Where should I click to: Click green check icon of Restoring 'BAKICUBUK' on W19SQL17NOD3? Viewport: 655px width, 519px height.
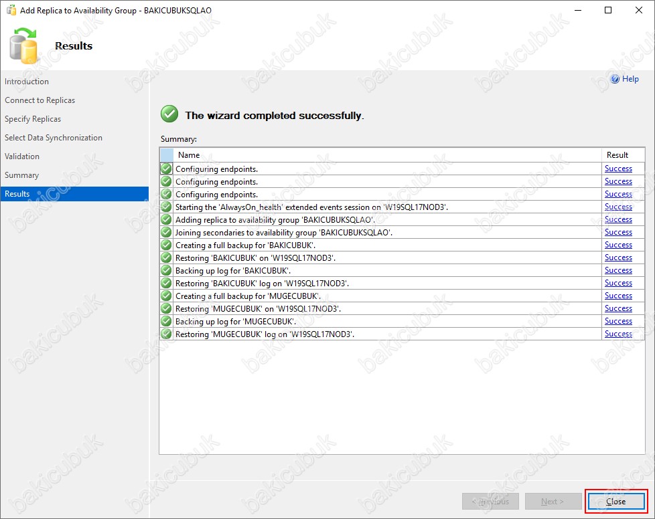(x=166, y=257)
